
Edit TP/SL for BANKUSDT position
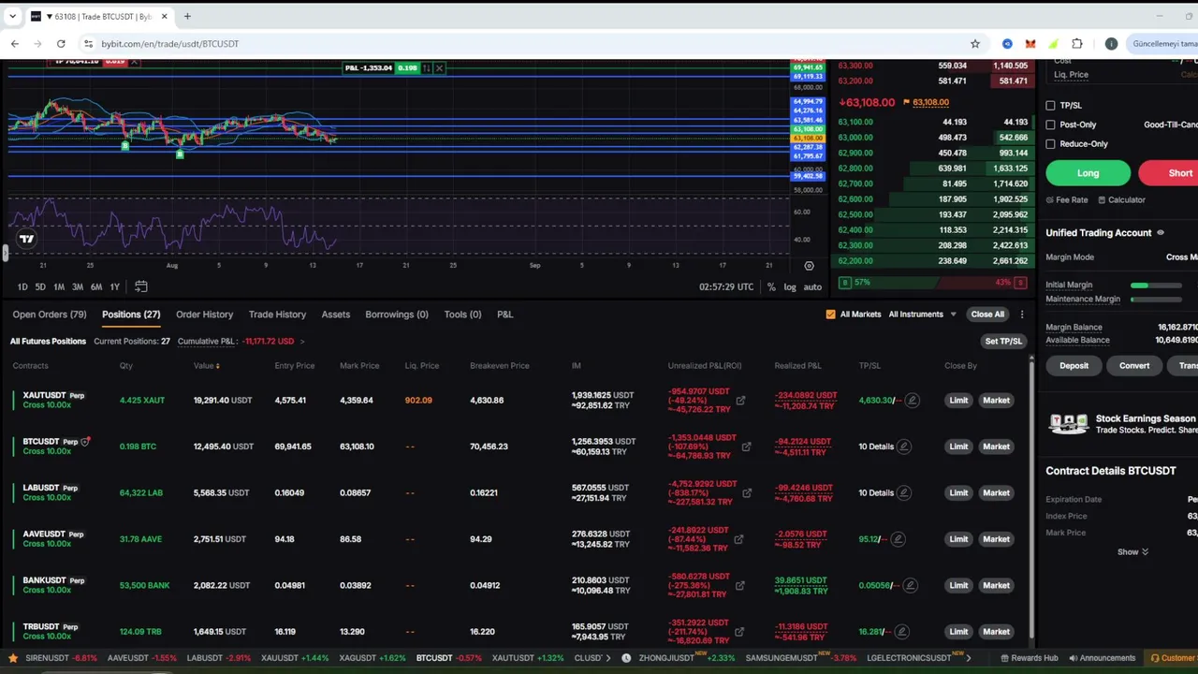coord(909,585)
